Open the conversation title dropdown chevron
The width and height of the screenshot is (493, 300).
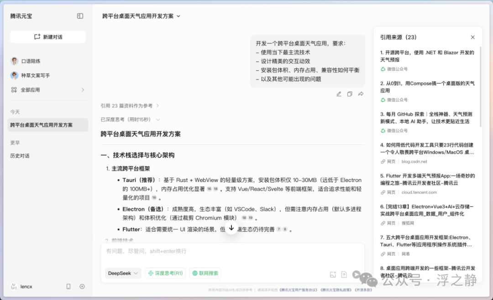pyautogui.click(x=178, y=16)
